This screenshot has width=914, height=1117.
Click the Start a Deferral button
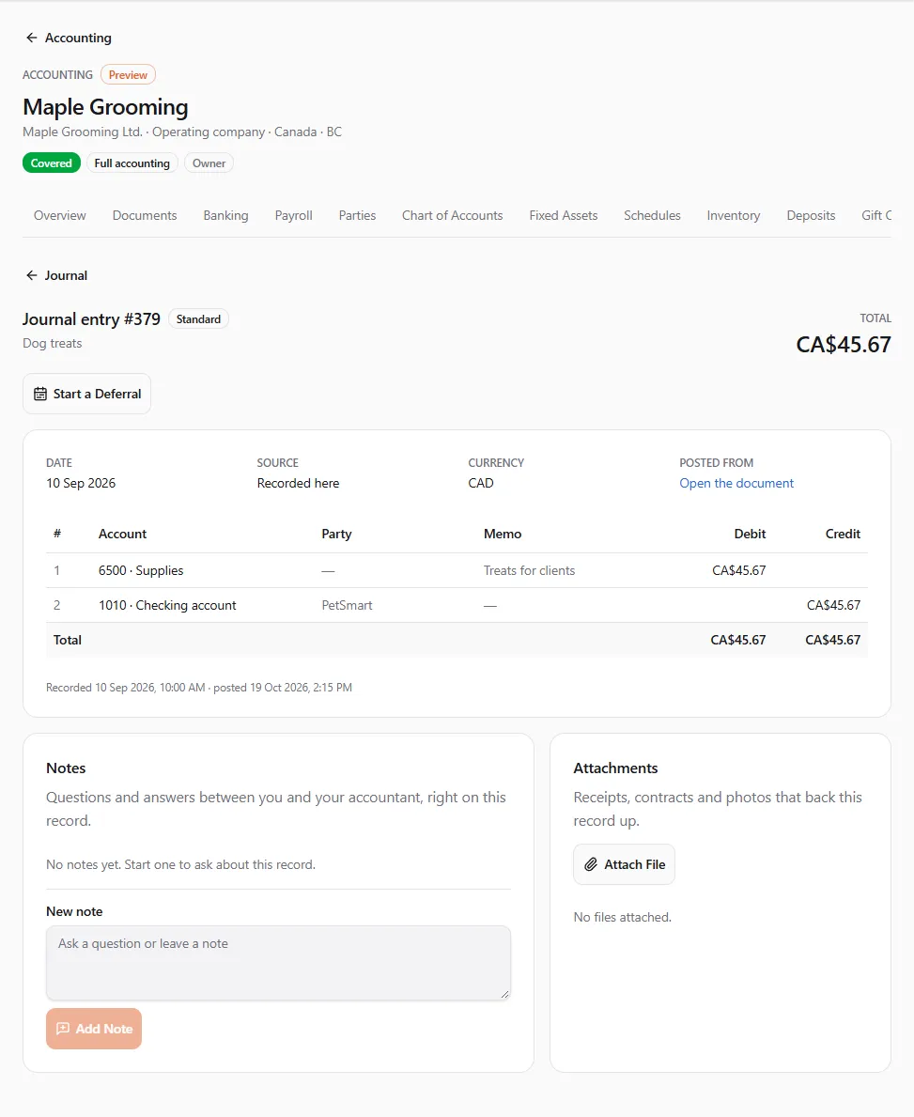coord(87,394)
